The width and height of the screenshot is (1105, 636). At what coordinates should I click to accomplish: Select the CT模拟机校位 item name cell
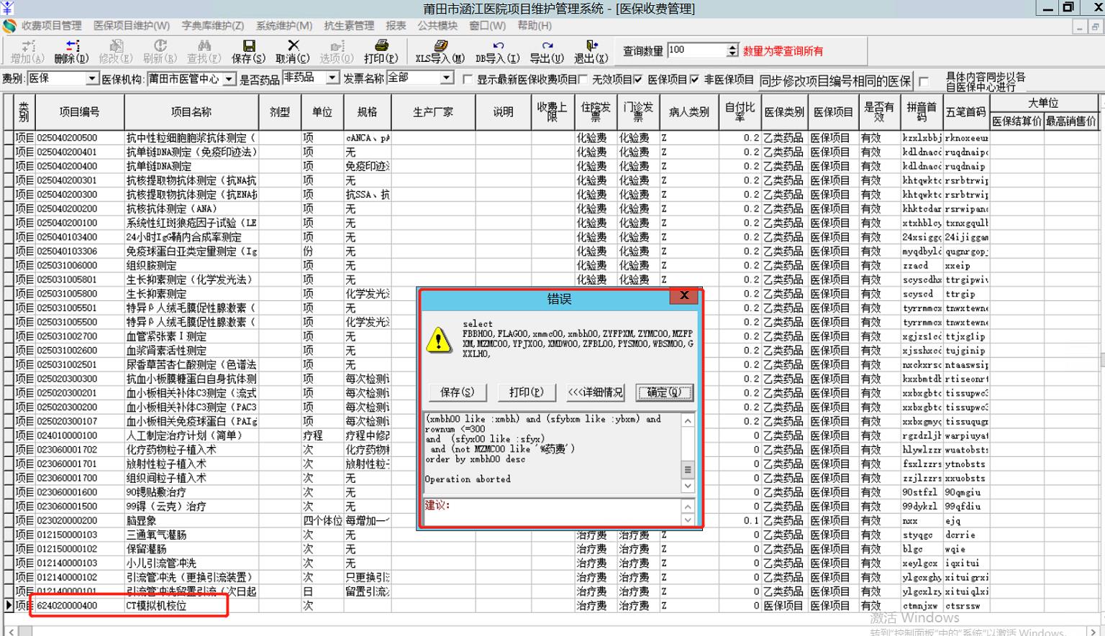pyautogui.click(x=191, y=606)
